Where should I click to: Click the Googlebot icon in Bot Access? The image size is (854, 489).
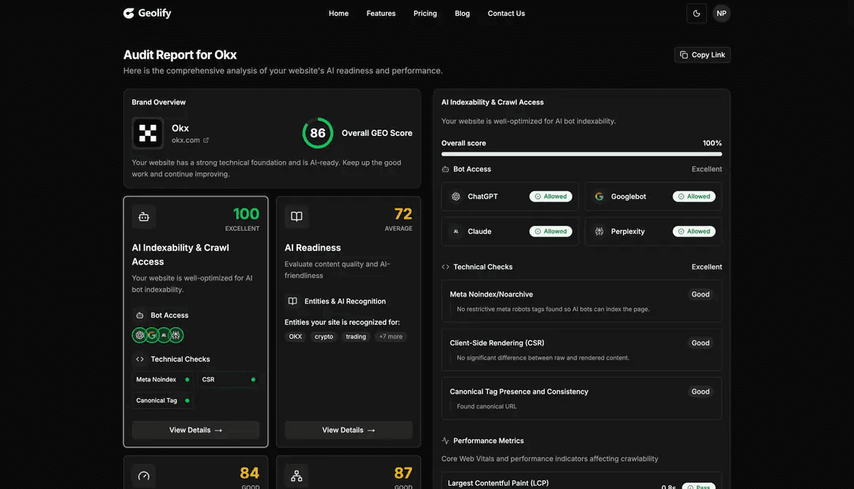point(600,196)
